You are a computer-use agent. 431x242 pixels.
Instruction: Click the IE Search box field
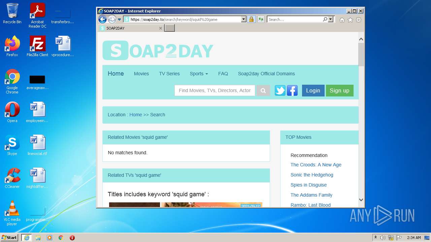[295, 19]
